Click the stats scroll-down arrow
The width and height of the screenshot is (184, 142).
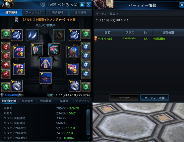pyautogui.click(x=89, y=138)
